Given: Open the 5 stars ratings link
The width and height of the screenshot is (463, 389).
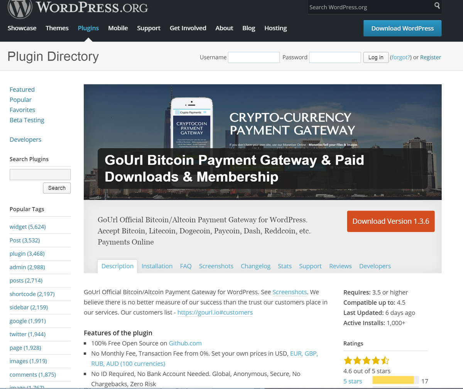Looking at the screenshot, I should (x=353, y=381).
